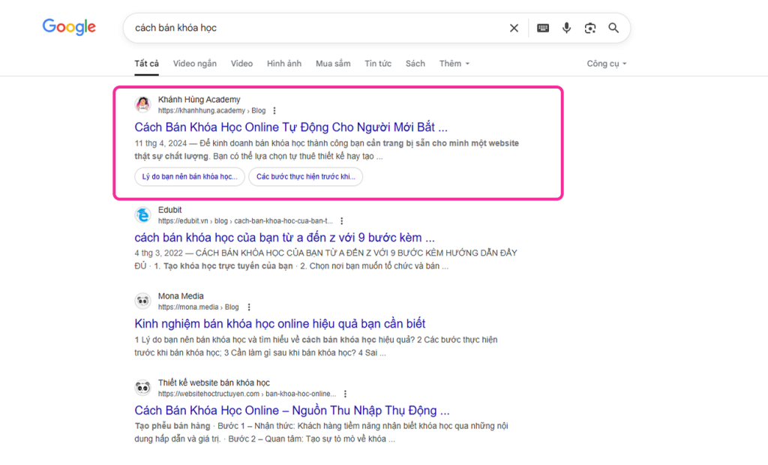Click the 'Khánh Hùng Academy' site name
768x465 pixels.
click(x=199, y=100)
